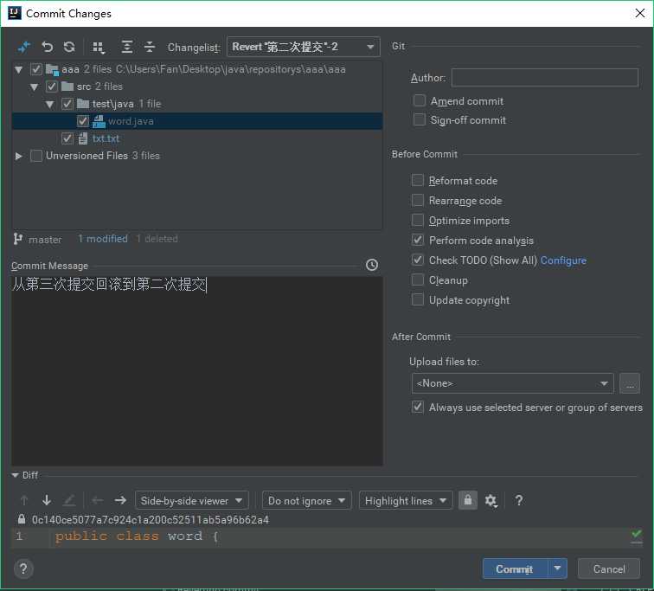The image size is (654, 591).
Task: Enable Sign-off commit
Action: (420, 119)
